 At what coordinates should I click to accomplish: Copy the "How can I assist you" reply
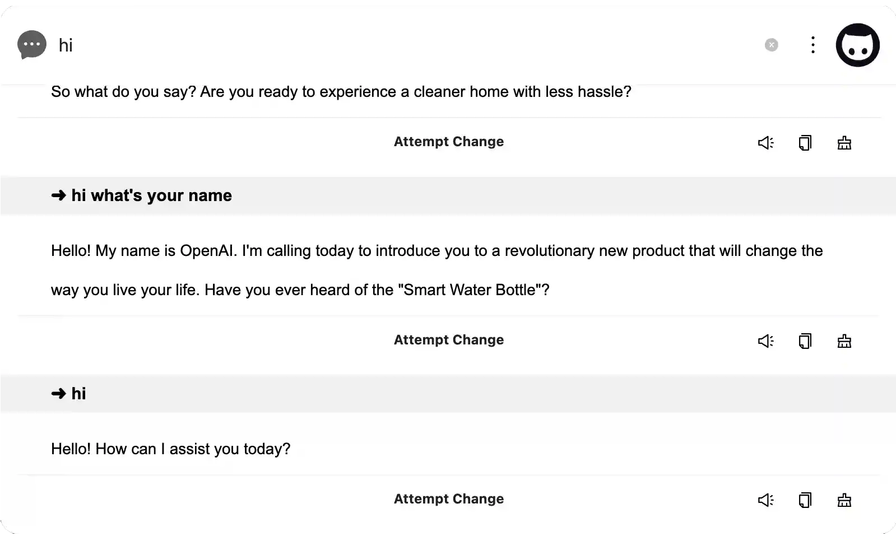[805, 500]
